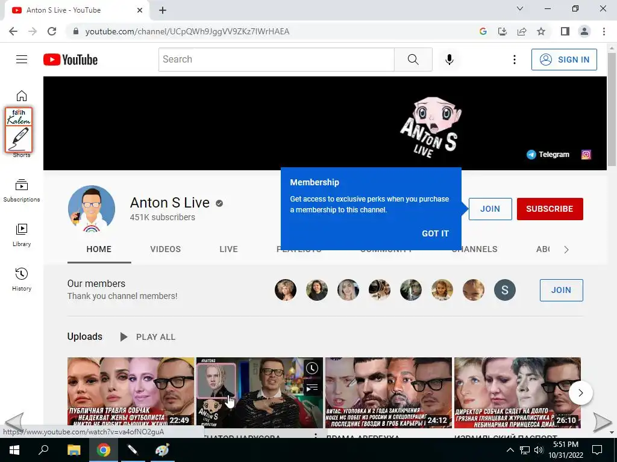
Task: Show hidden system tray icons
Action: [x=510, y=450]
